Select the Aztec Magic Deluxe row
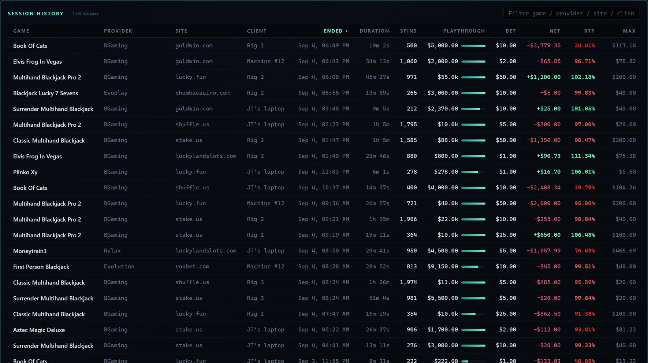The image size is (648, 363). point(324,330)
